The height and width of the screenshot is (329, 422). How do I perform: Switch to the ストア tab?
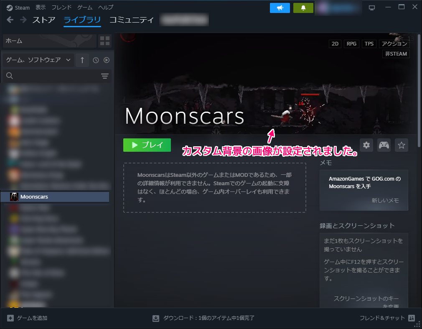(x=44, y=20)
